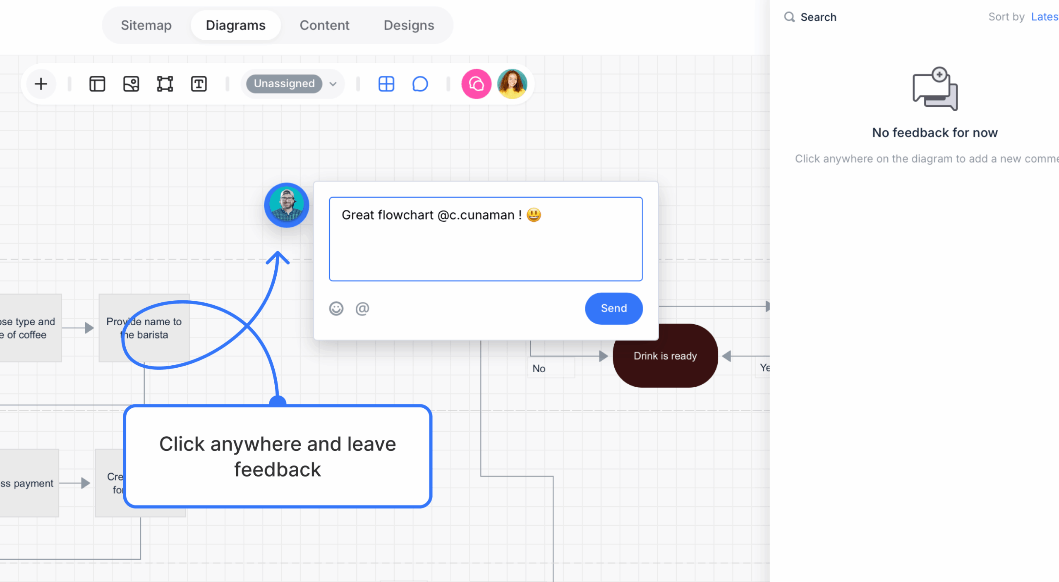Click the commenter avatar pin
Viewport: 1059px width, 582px height.
(x=286, y=205)
